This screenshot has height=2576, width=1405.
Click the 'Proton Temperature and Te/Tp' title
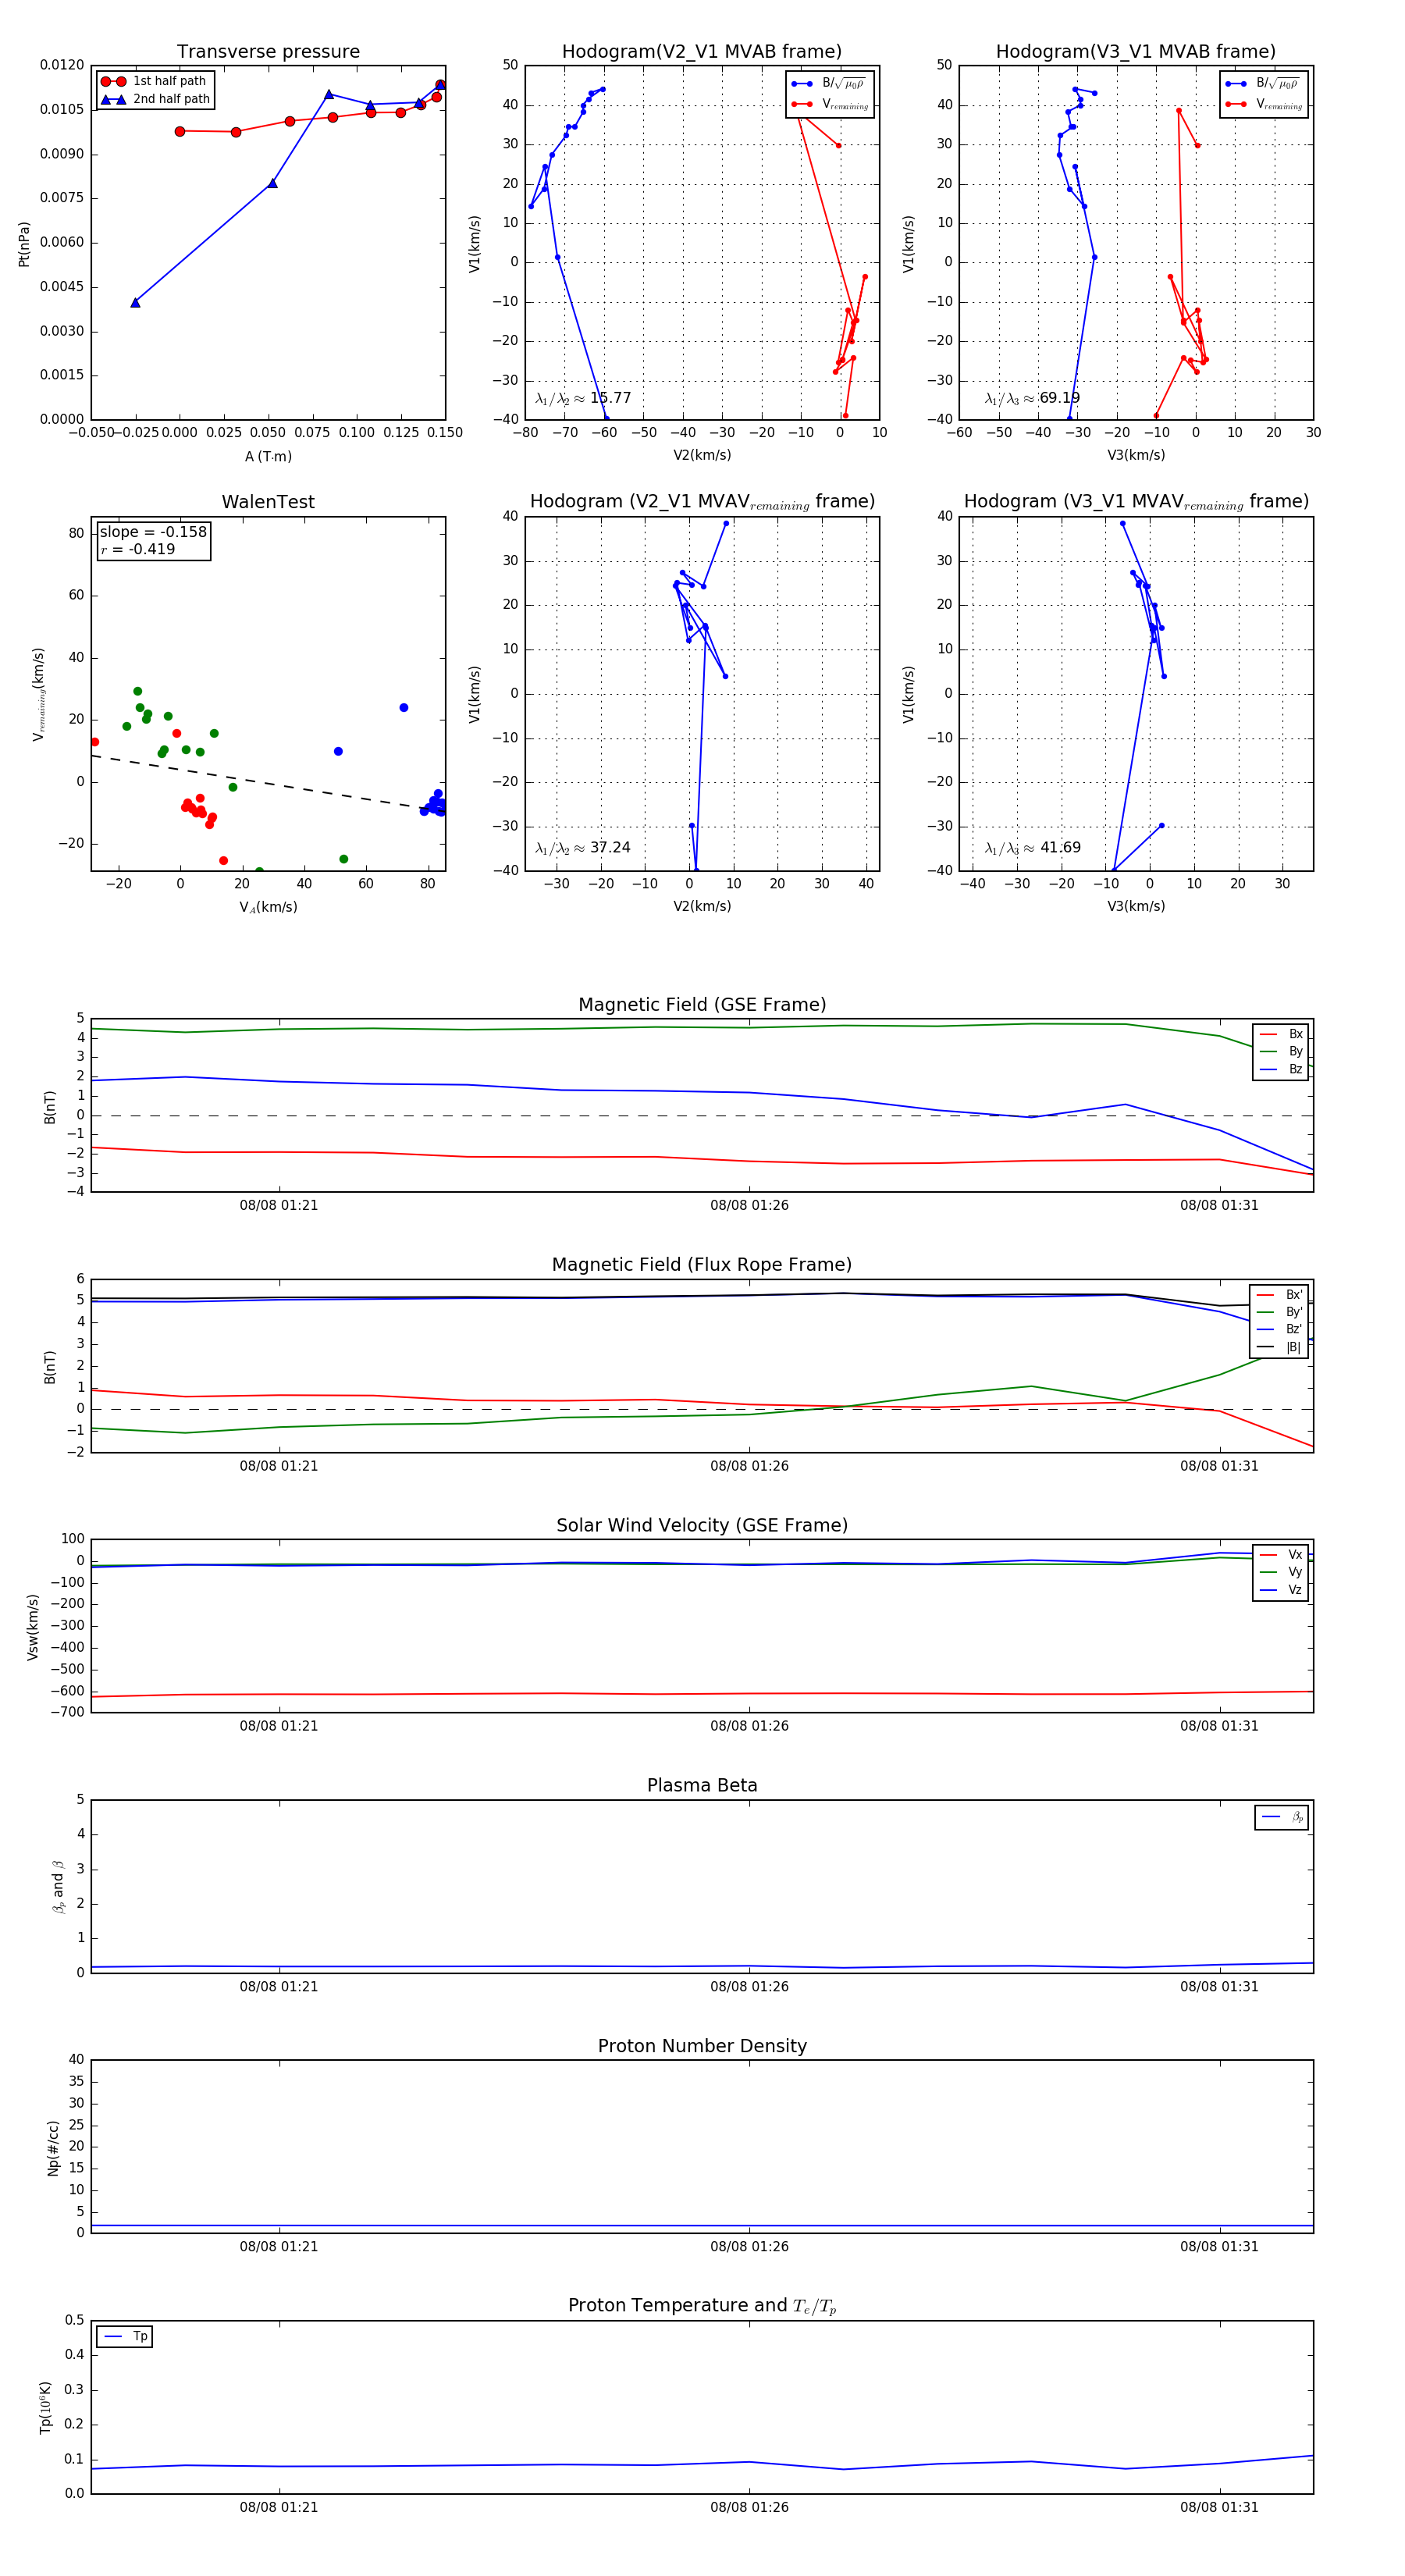click(x=702, y=2306)
